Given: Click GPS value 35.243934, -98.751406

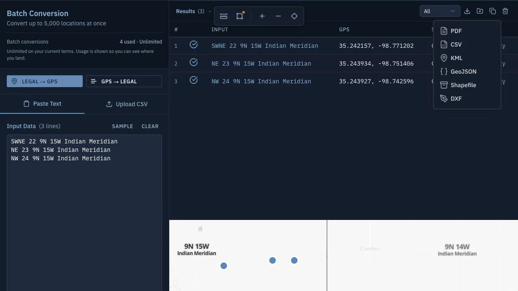Looking at the screenshot, I should 376,63.
